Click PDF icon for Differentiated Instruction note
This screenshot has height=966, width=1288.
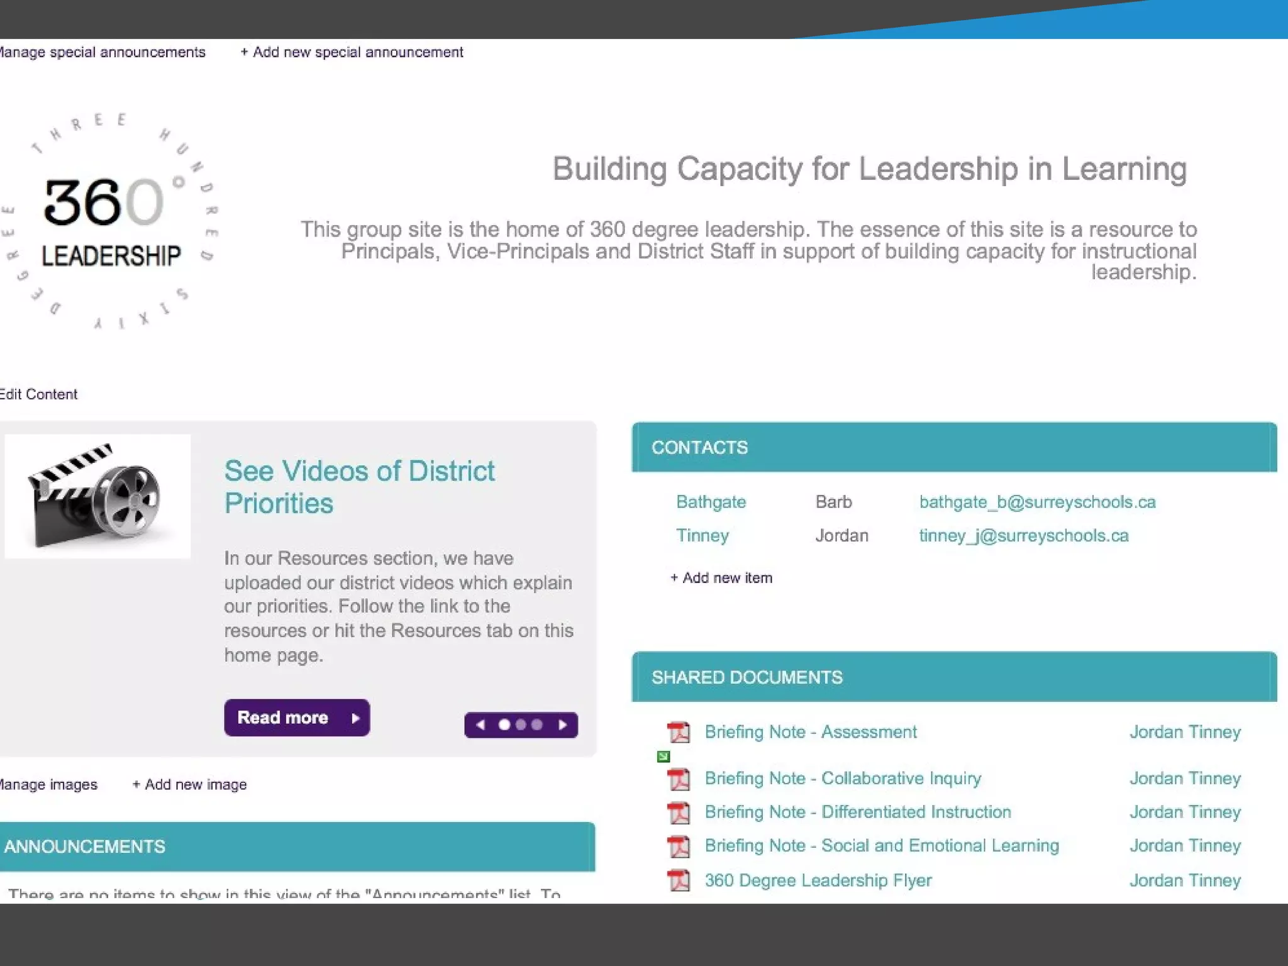click(678, 813)
